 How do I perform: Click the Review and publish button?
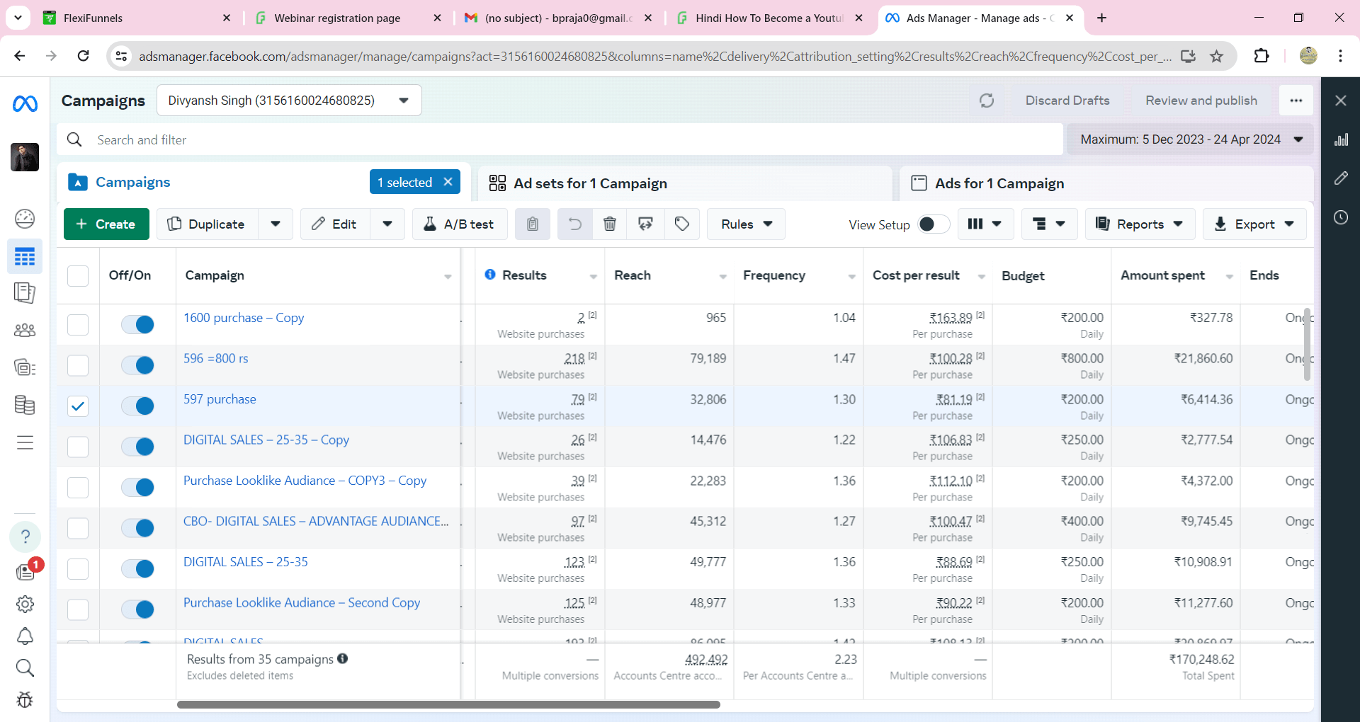(1201, 100)
